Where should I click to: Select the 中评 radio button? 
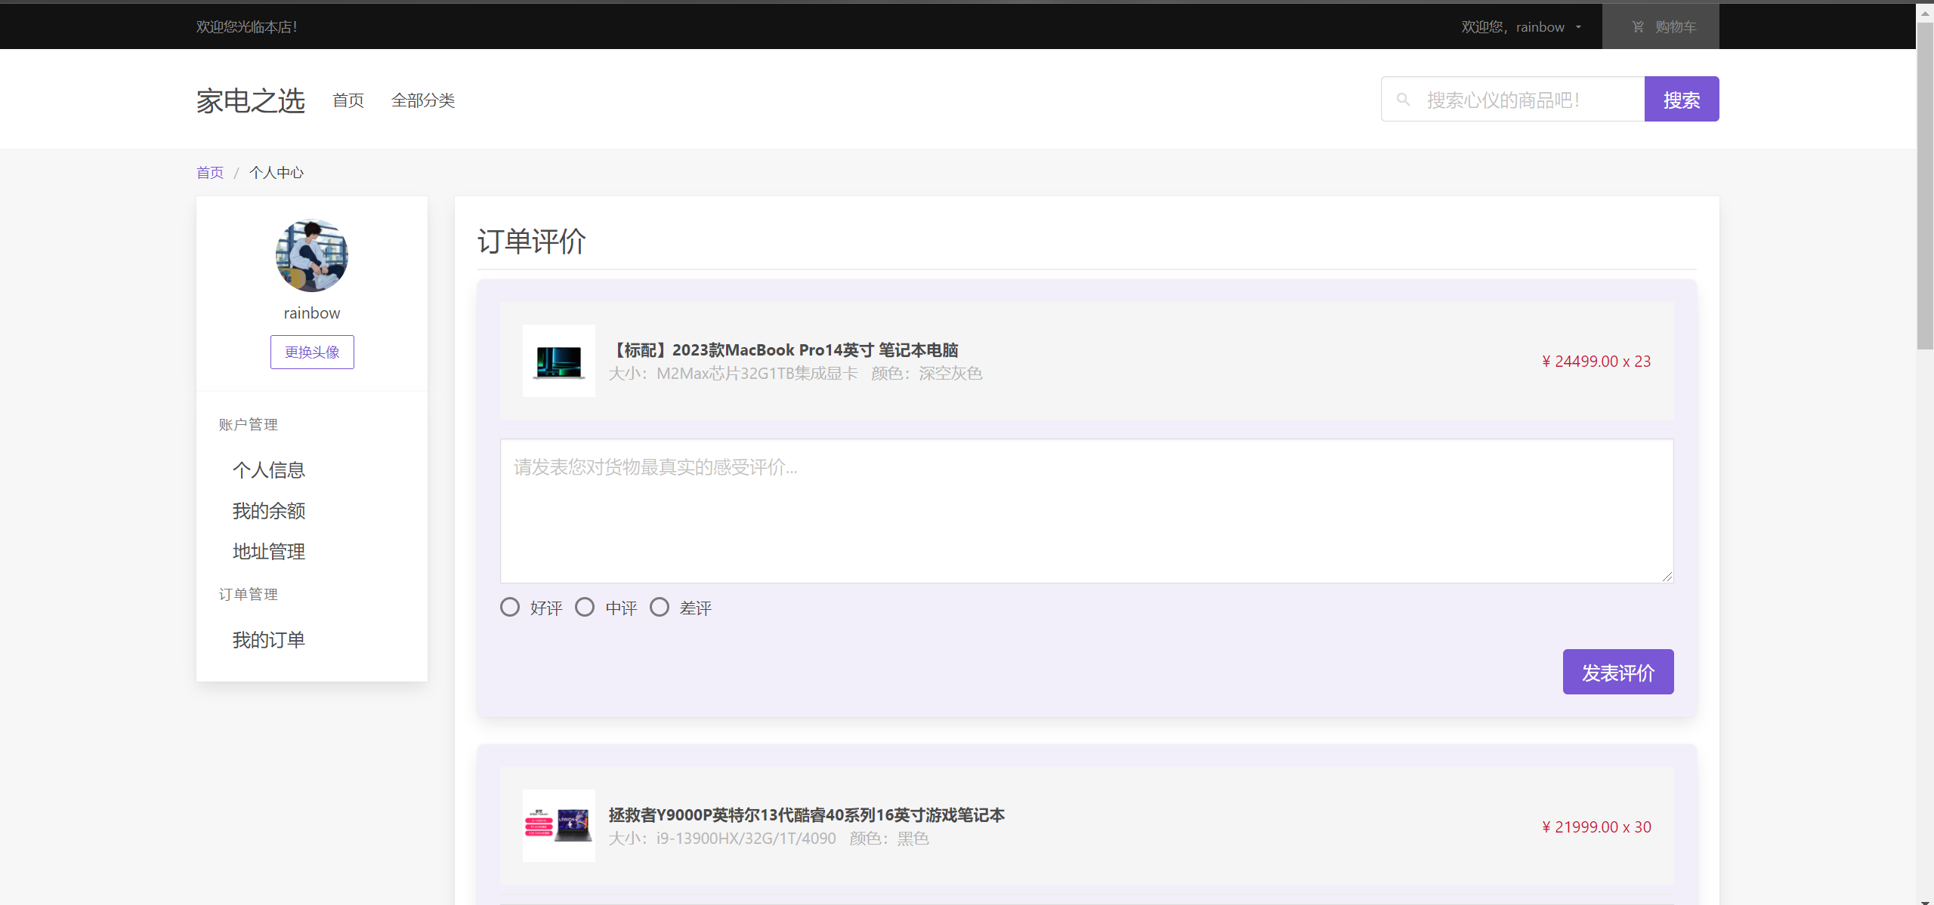(585, 608)
